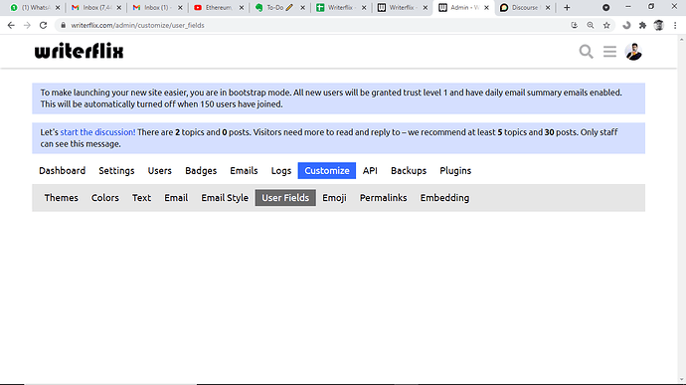Open tab search dropdown button
Viewport: 686px width, 385px height.
coord(605,7)
